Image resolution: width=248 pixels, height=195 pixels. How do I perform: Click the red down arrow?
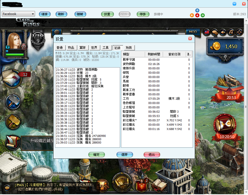pos(197,15)
